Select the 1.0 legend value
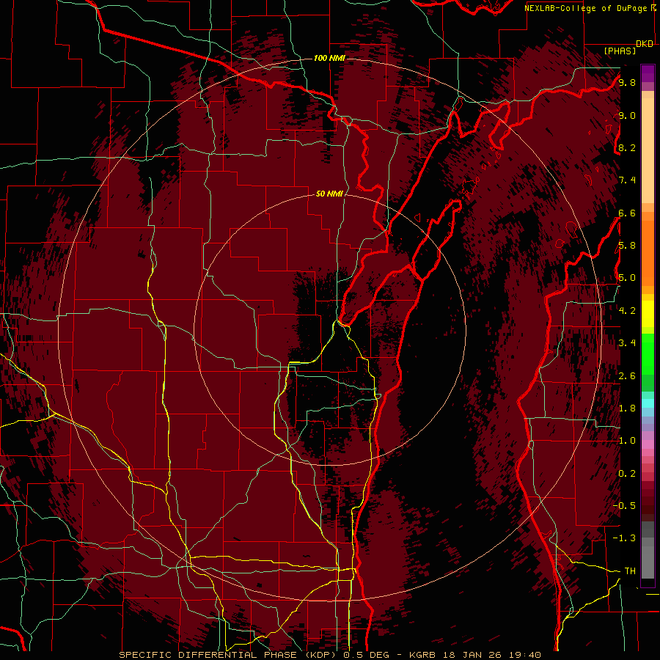 pyautogui.click(x=627, y=441)
